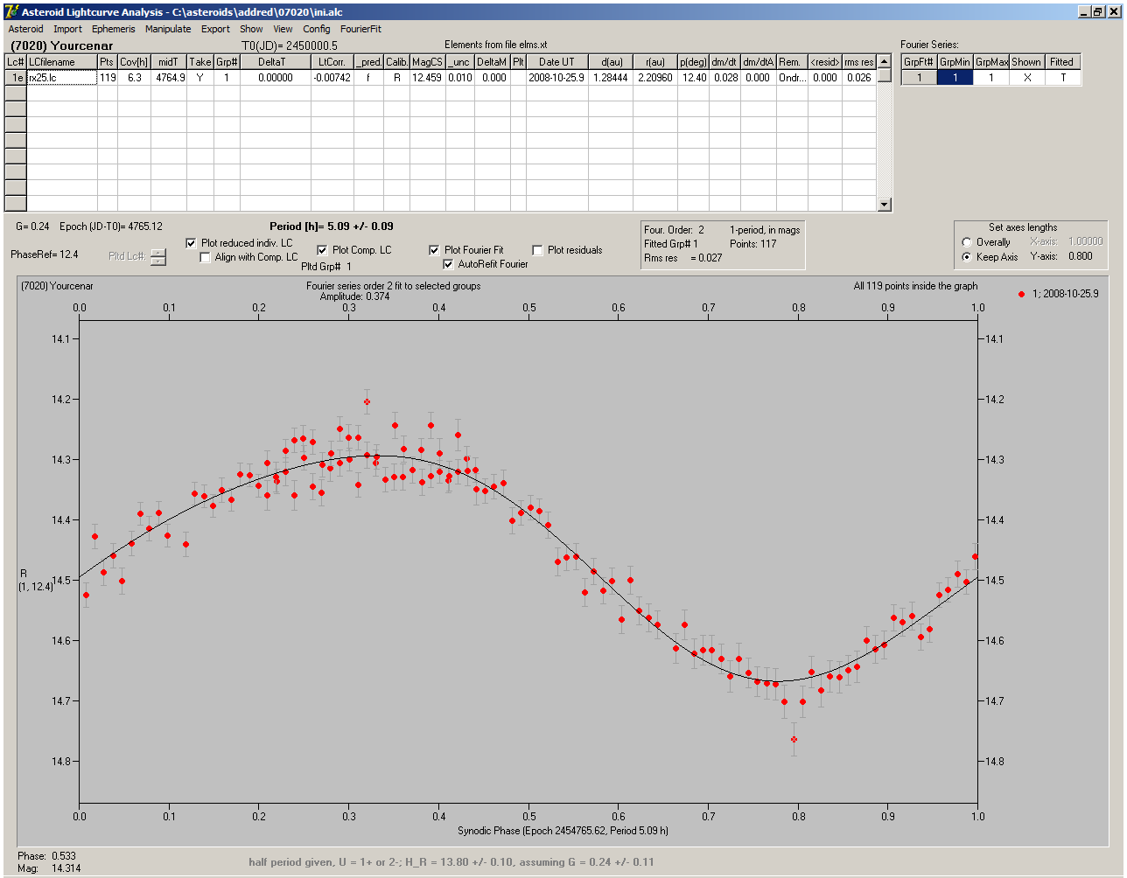Toggle AutoRefit Fourier checkbox
The image size is (1127, 878).
pos(449,264)
